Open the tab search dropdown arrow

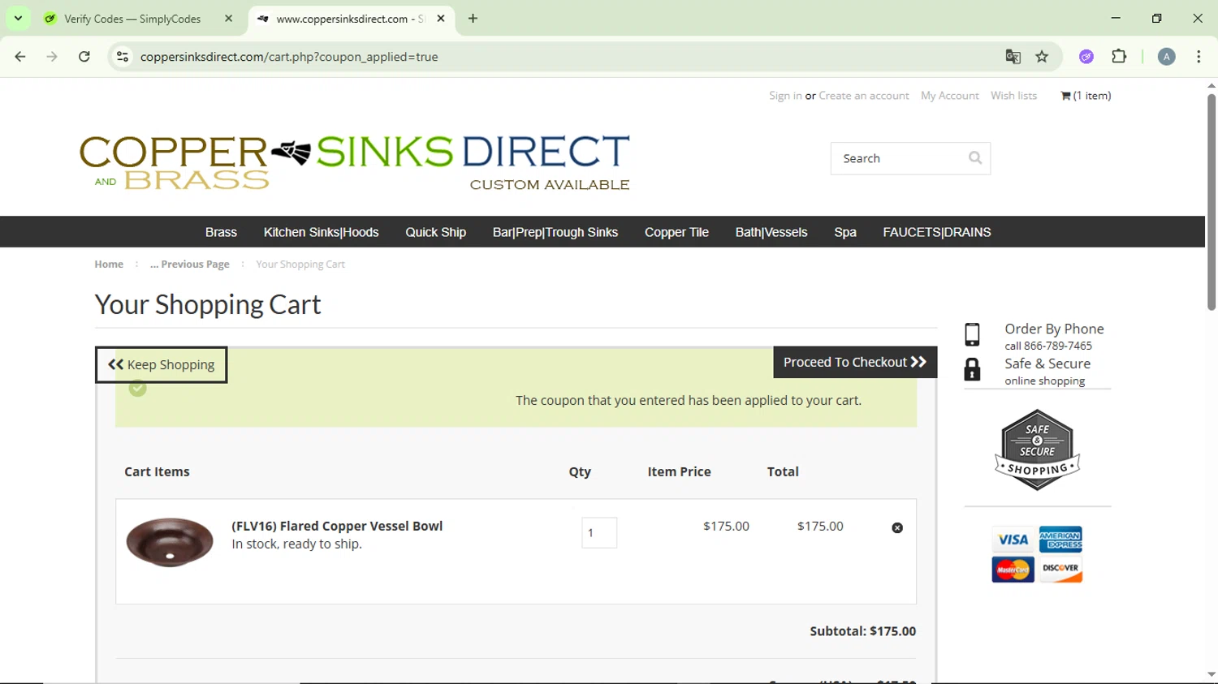[x=18, y=19]
